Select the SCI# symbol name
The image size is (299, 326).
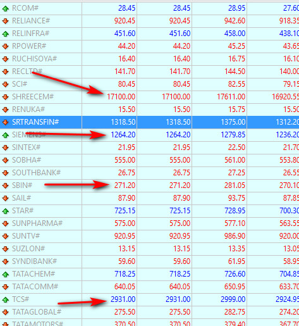[x=20, y=84]
